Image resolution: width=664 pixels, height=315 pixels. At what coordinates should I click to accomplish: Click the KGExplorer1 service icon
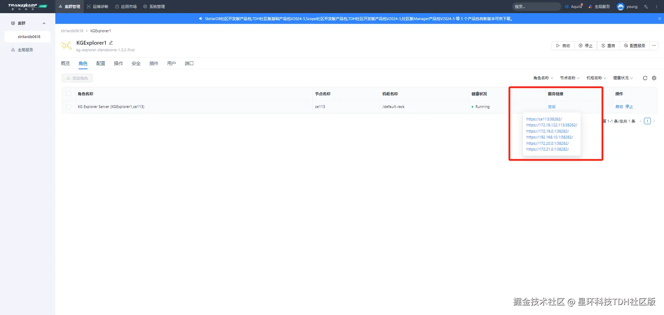[66, 45]
